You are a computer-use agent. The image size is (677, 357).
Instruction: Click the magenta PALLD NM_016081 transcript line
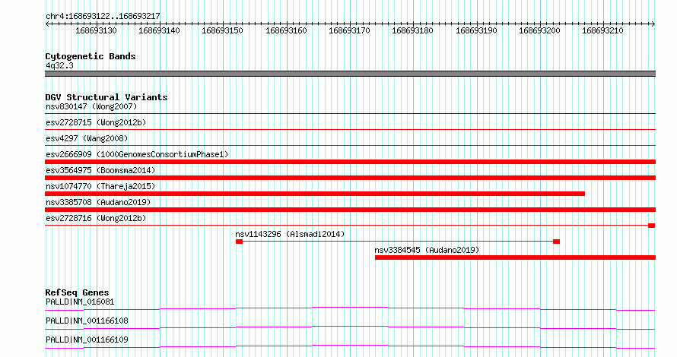tap(350, 308)
